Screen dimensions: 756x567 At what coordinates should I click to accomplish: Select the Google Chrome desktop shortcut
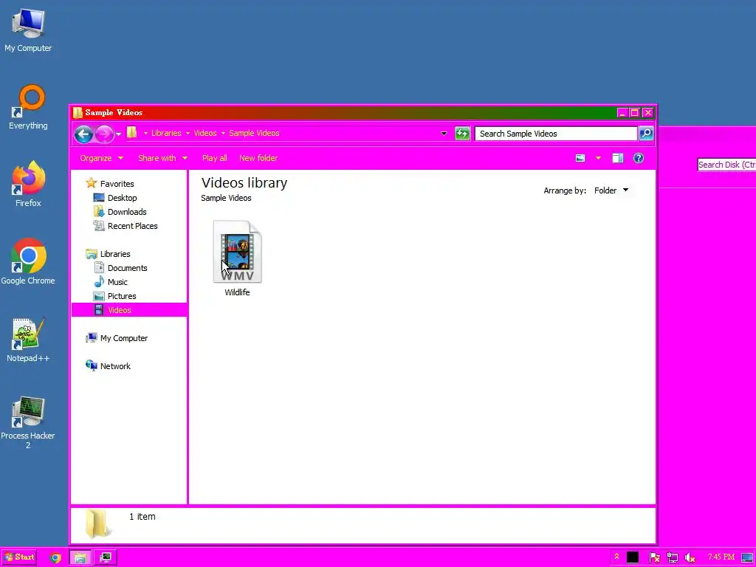tap(28, 261)
